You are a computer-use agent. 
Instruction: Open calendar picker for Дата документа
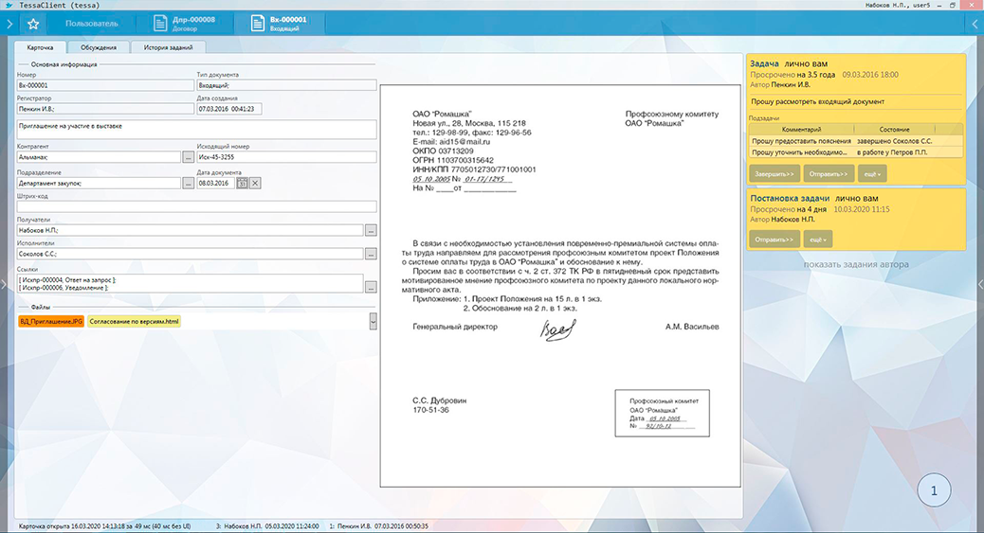[x=243, y=183]
